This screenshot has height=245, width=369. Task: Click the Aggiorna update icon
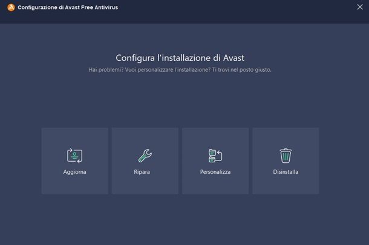[74, 156]
